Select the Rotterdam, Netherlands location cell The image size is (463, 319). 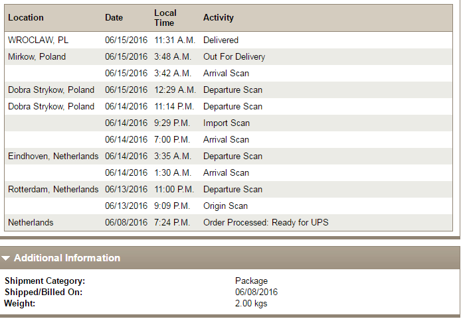pos(53,190)
